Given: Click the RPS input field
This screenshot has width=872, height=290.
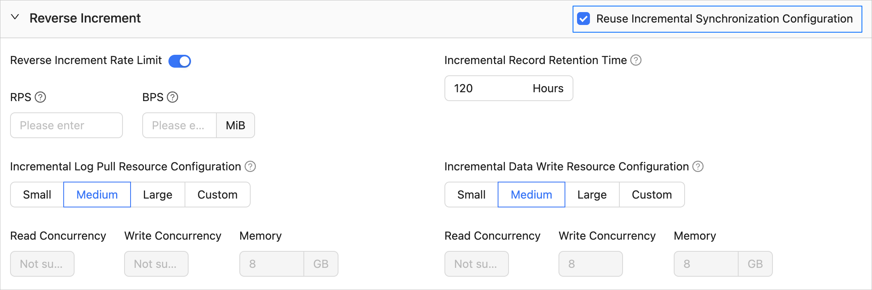Looking at the screenshot, I should click(66, 125).
